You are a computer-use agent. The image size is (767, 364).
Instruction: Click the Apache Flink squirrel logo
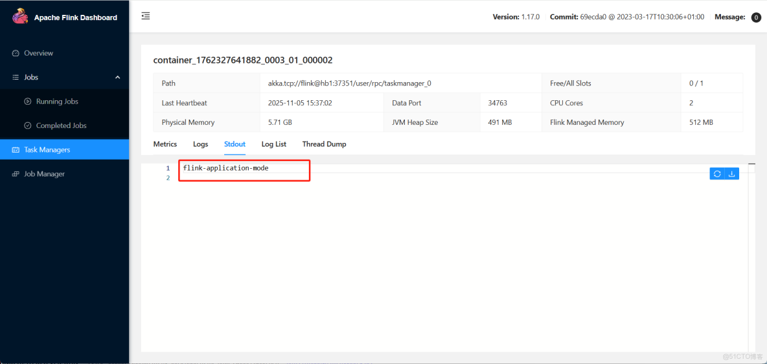[x=20, y=17]
